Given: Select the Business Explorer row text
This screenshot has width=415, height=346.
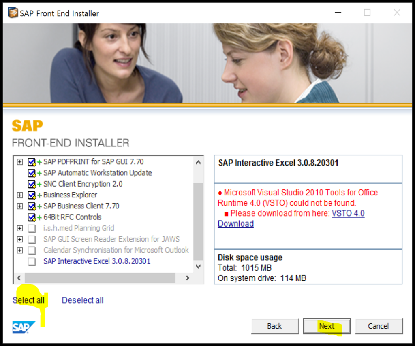Looking at the screenshot, I should tap(70, 195).
